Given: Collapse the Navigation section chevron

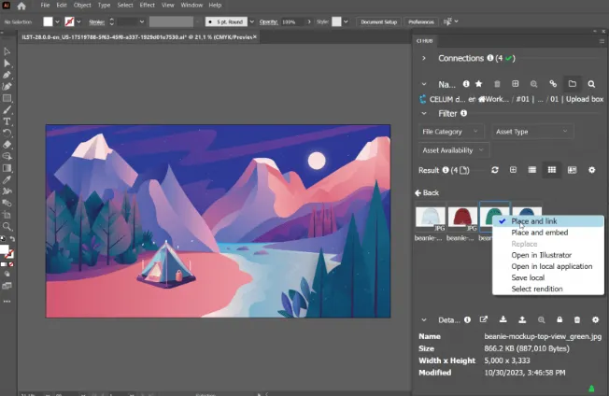Looking at the screenshot, I should click(x=424, y=84).
